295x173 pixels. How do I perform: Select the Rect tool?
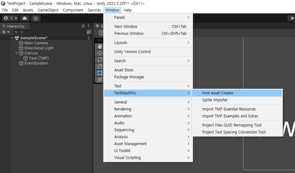(x=100, y=73)
